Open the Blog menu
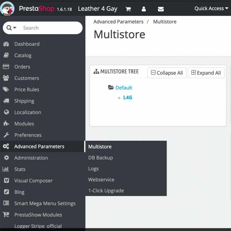 point(19,192)
